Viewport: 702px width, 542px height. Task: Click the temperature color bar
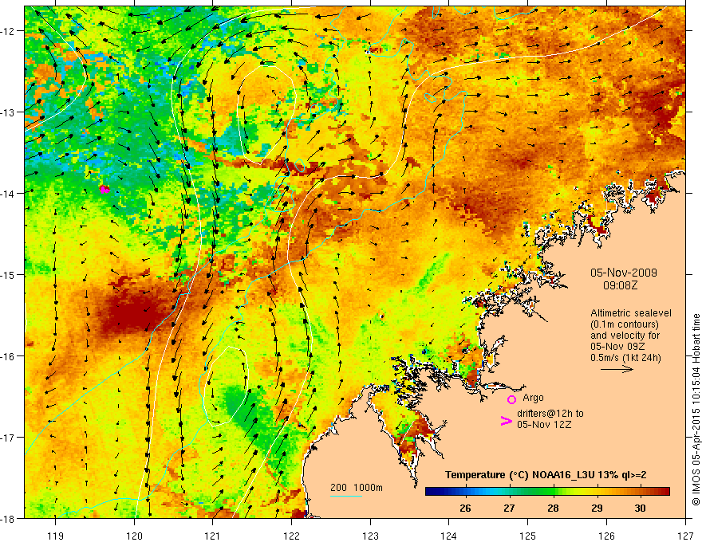[x=547, y=492]
